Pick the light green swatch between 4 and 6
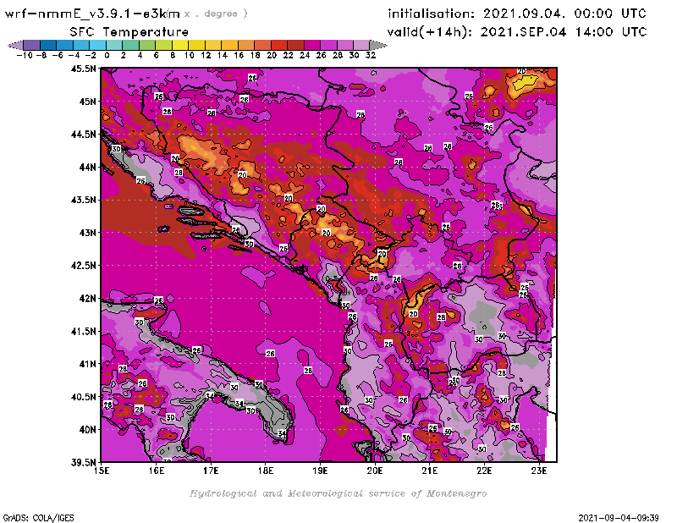This screenshot has height=523, width=677. [x=147, y=45]
